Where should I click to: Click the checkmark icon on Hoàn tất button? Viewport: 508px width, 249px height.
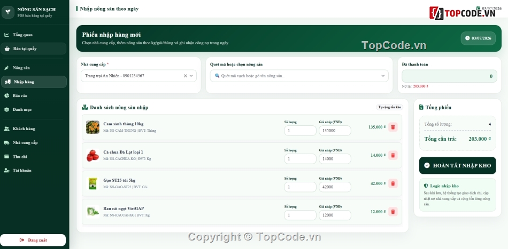(427, 165)
